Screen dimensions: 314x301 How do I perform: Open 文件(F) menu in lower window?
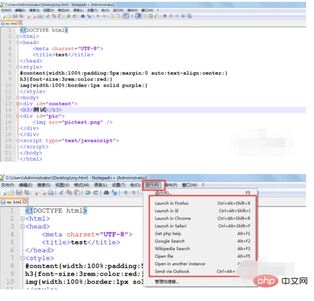[x=8, y=185]
